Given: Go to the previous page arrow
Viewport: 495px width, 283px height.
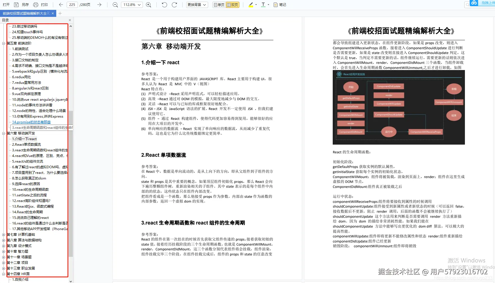Looking at the screenshot, I should tap(61, 5).
